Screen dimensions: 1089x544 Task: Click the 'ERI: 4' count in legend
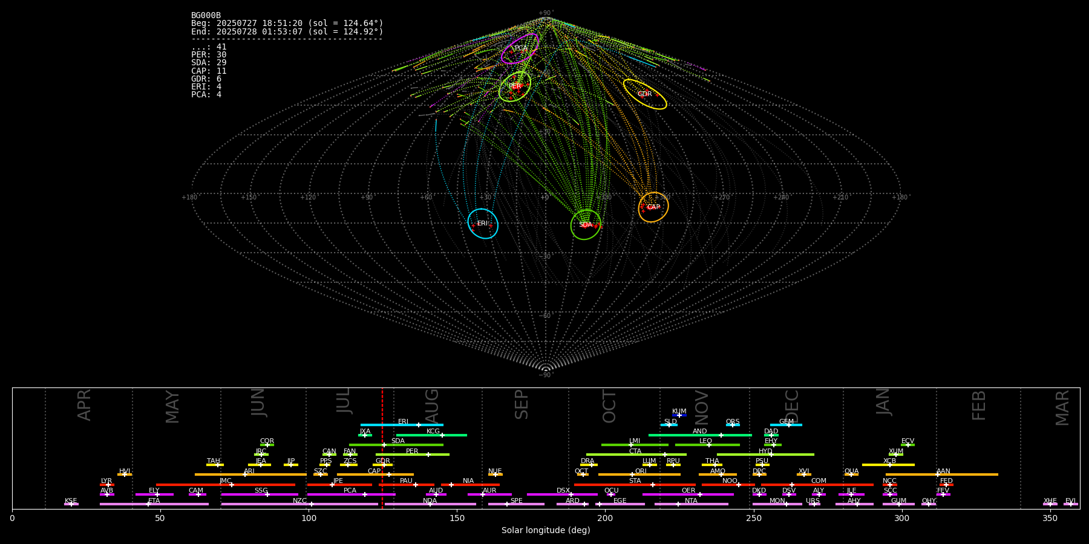pos(206,86)
